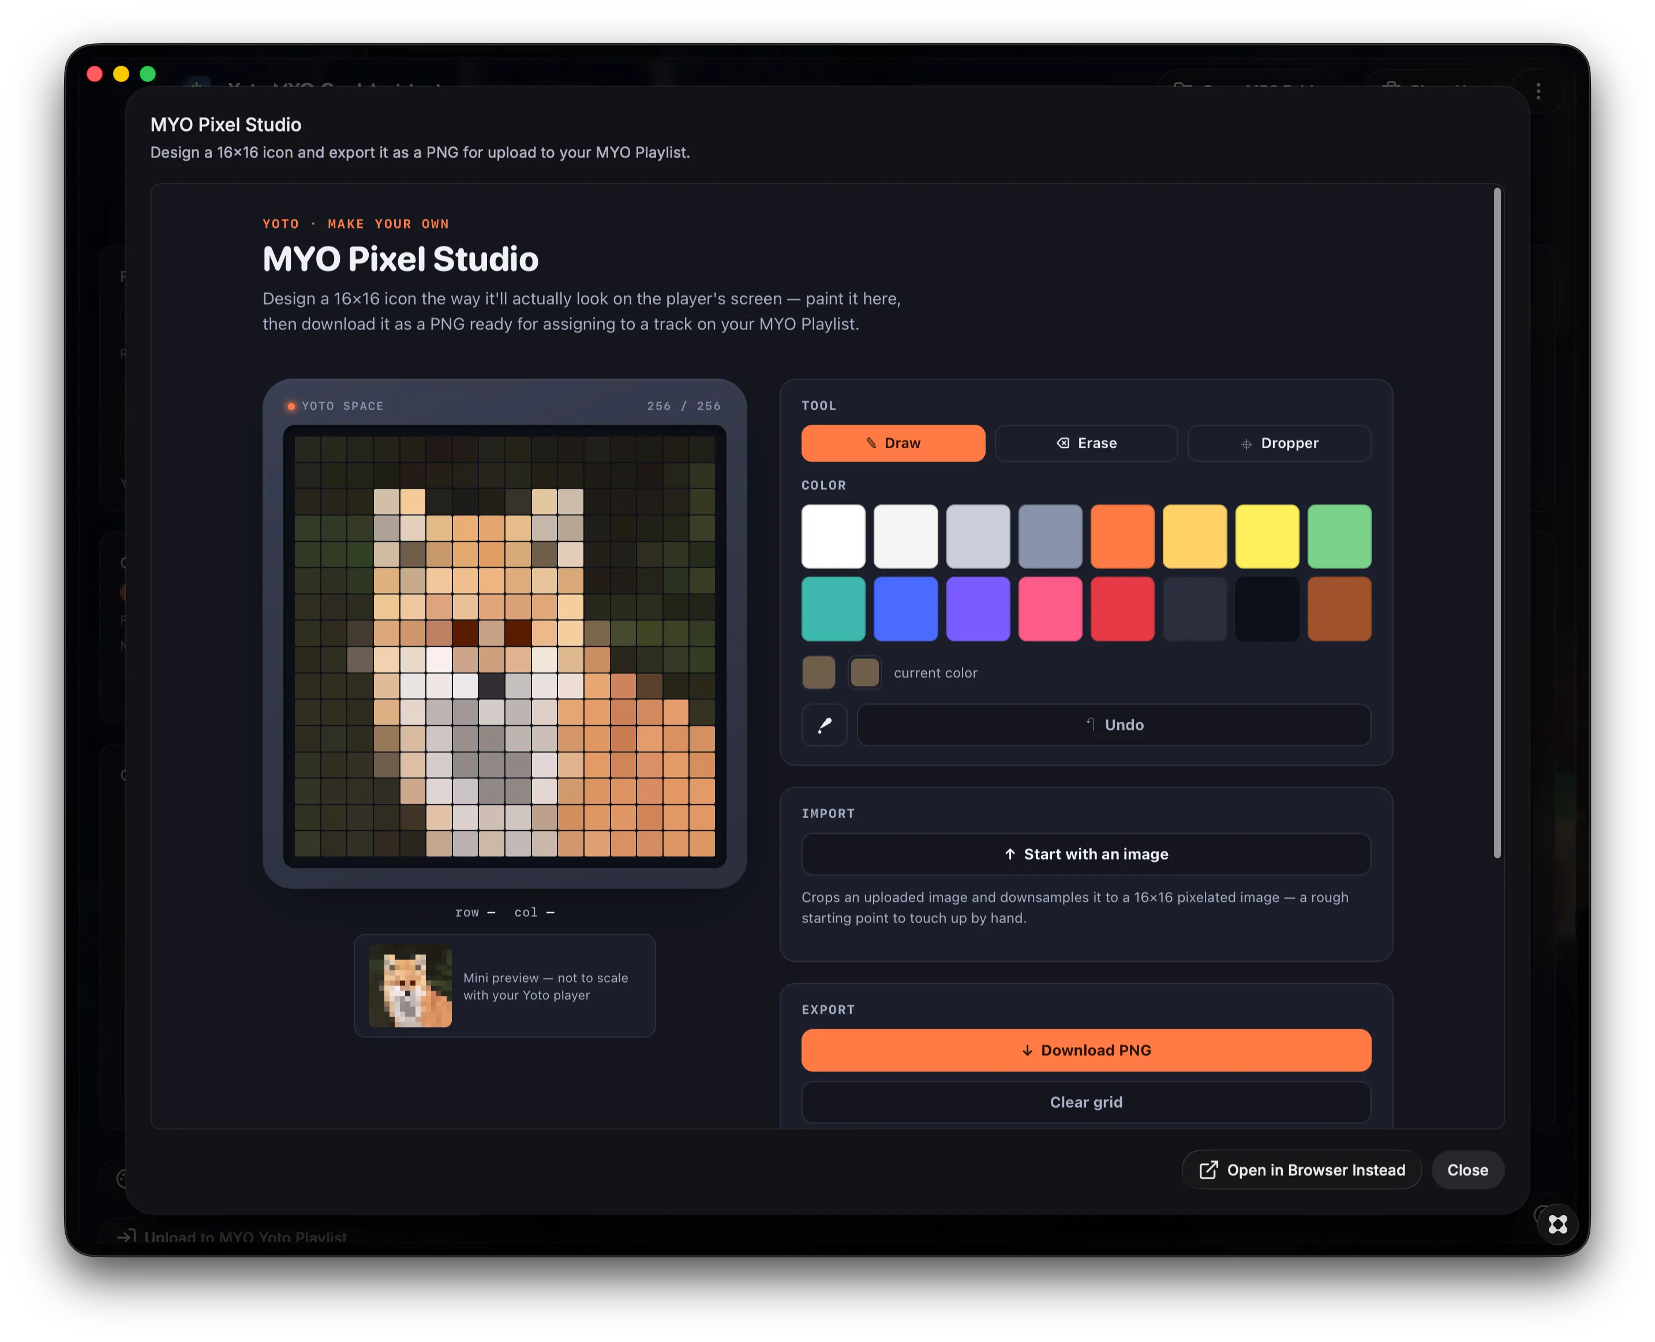Pick the off-white swatch beside pure white
Viewport: 1655px width, 1342px height.
coord(905,536)
